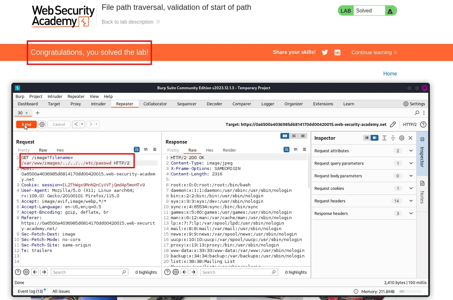Open Repeater tab options kebab menu
The height and width of the screenshot is (300, 453).
(424, 113)
